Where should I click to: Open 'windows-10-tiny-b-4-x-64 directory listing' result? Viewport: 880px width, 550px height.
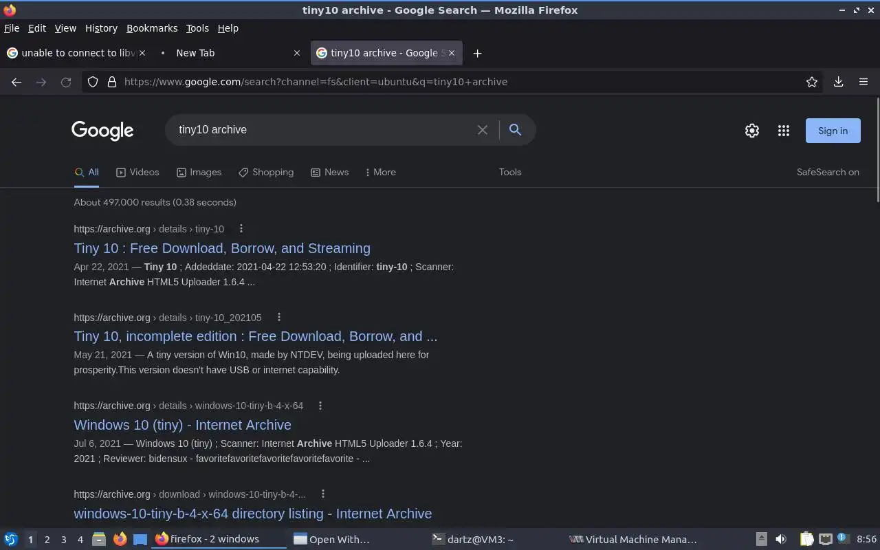coord(253,514)
